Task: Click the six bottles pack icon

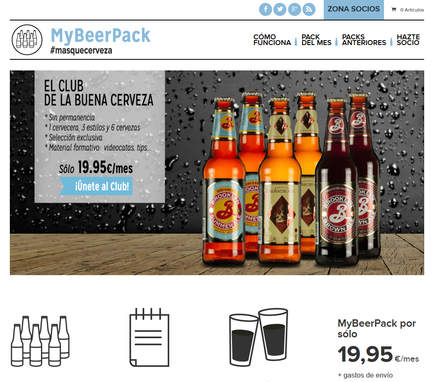Action: [40, 341]
